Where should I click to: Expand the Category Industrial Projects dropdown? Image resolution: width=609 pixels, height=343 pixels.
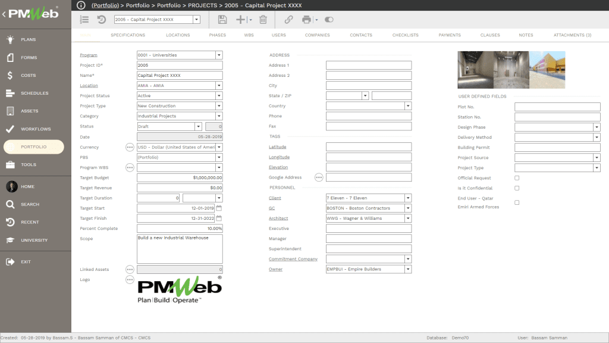click(219, 116)
